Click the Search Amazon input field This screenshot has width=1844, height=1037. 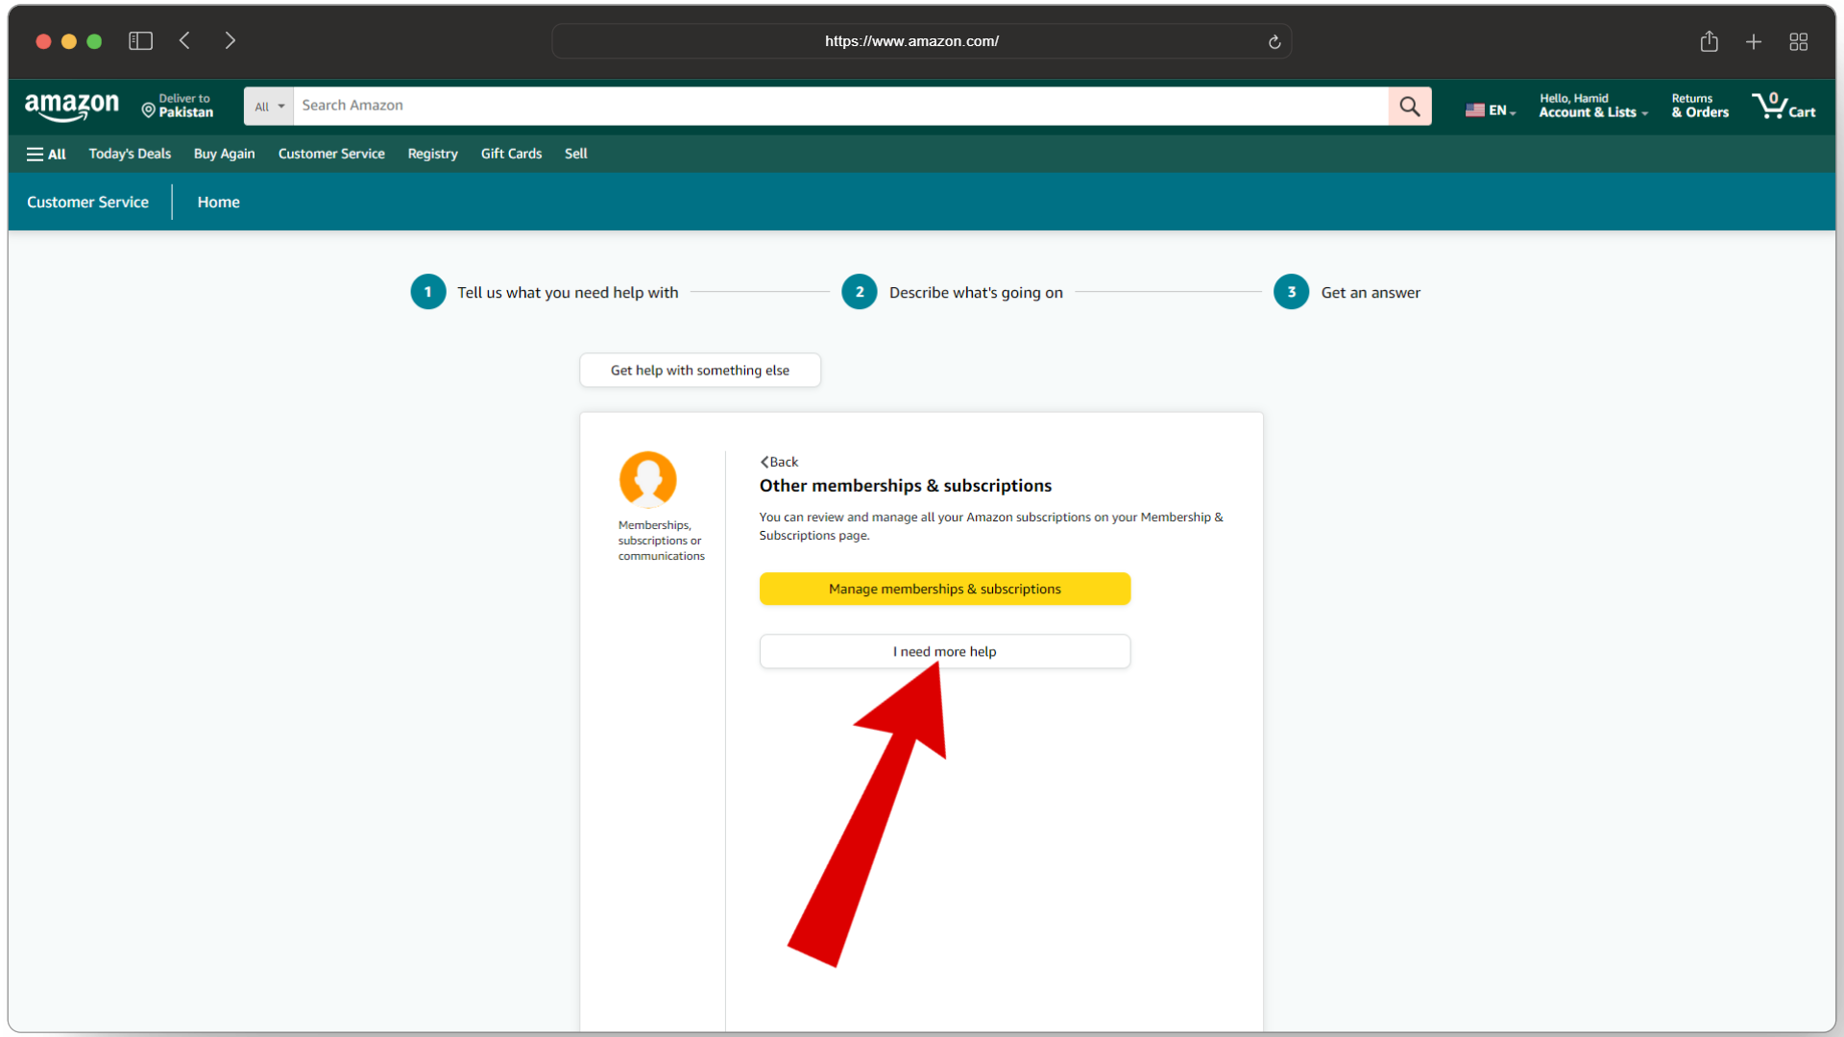coord(840,106)
